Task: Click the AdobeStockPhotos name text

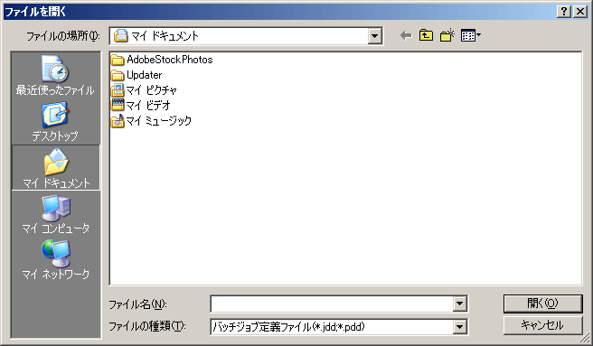Action: click(170, 60)
